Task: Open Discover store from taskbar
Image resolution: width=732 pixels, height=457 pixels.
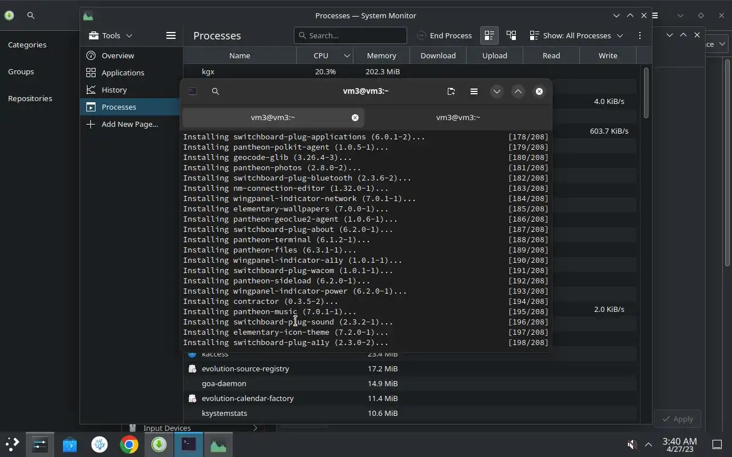Action: [x=70, y=444]
